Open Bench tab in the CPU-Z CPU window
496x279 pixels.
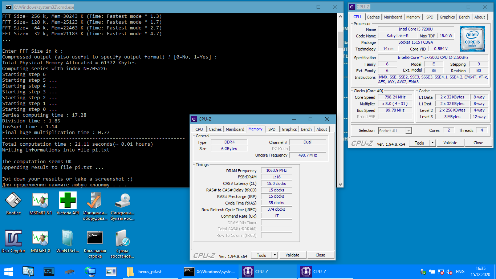point(464,17)
